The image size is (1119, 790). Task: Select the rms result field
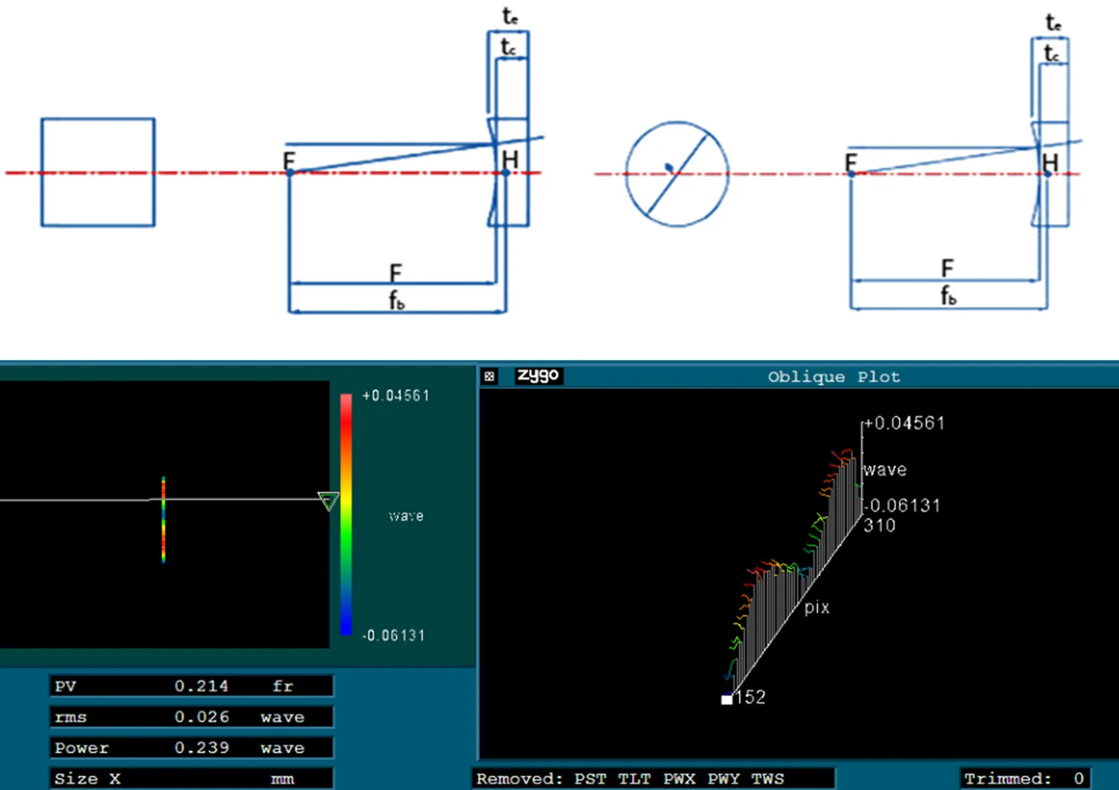(x=192, y=717)
